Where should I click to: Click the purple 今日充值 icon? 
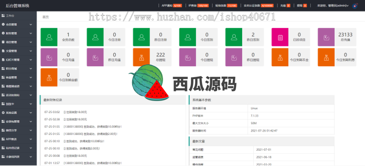(x=49, y=57)
